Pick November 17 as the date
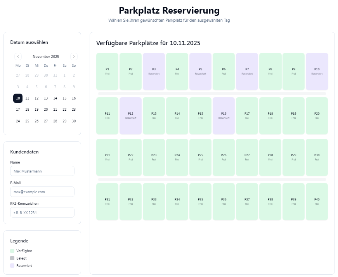 [18, 110]
